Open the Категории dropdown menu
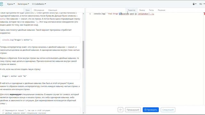205x115 pixels. 23,4
